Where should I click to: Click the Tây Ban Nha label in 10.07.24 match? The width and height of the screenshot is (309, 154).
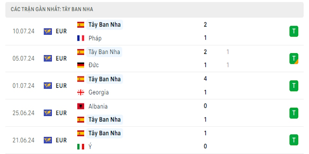104,25
